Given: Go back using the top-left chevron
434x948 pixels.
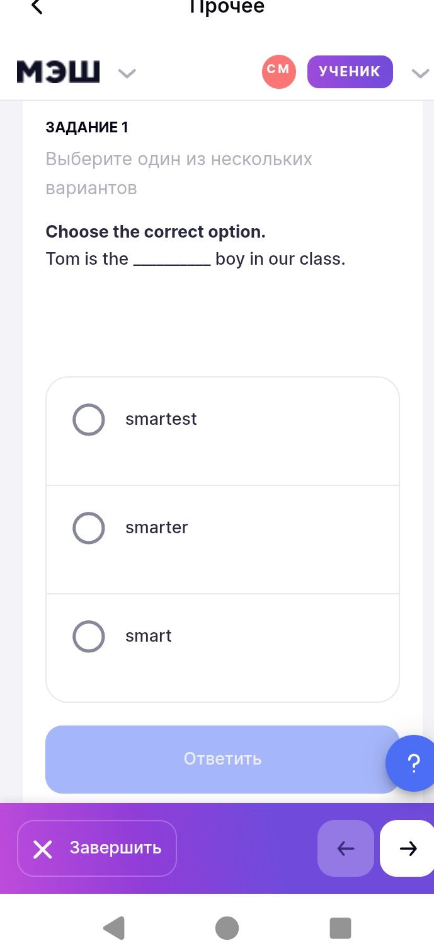Looking at the screenshot, I should pos(37,7).
